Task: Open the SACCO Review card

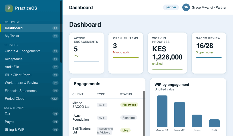Action: (209, 53)
